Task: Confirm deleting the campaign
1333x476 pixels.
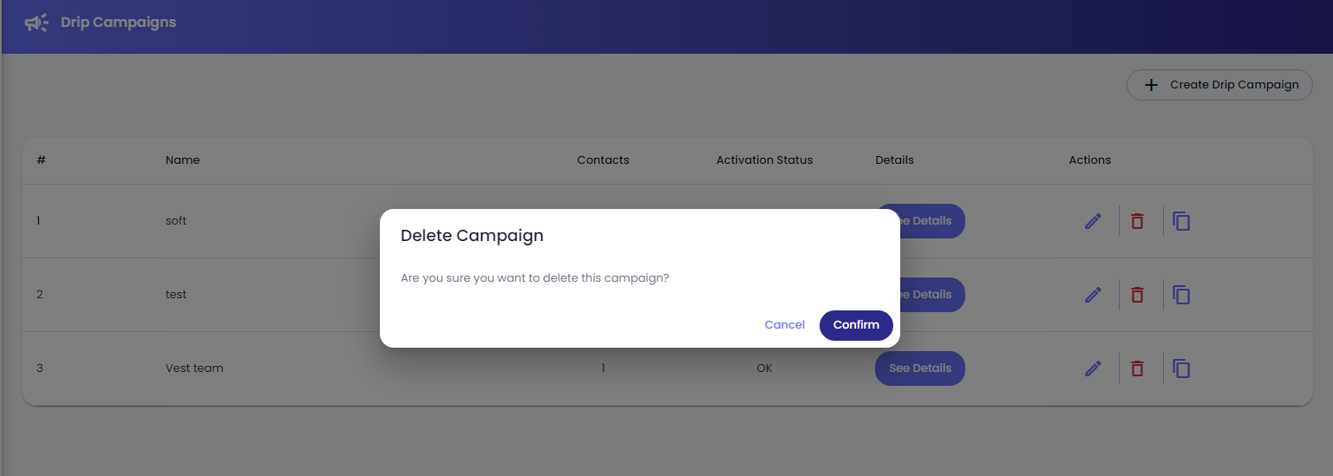Action: (x=856, y=325)
